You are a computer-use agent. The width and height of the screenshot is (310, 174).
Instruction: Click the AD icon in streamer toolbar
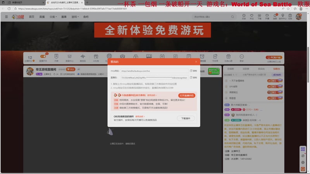pos(162,56)
